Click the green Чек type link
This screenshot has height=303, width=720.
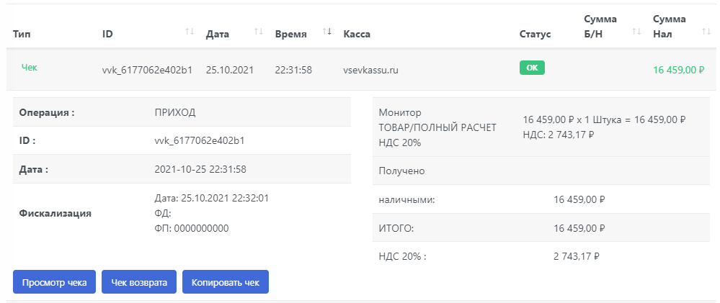click(x=30, y=68)
